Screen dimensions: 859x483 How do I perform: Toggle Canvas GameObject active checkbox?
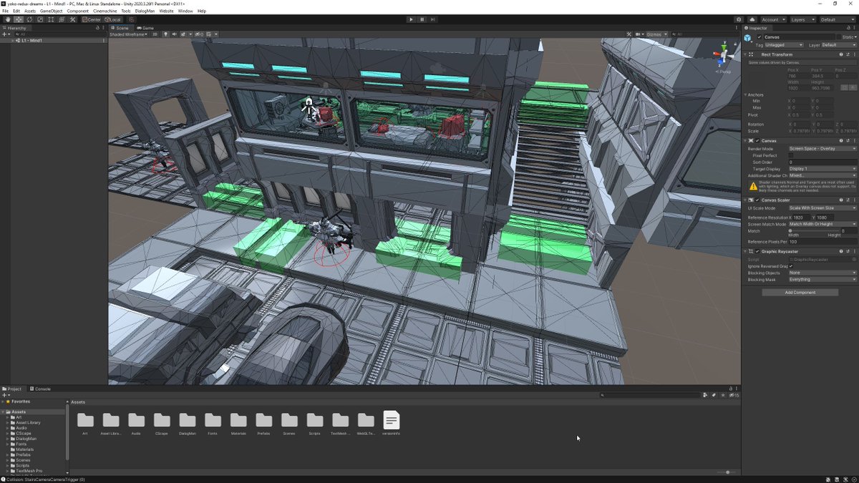760,37
